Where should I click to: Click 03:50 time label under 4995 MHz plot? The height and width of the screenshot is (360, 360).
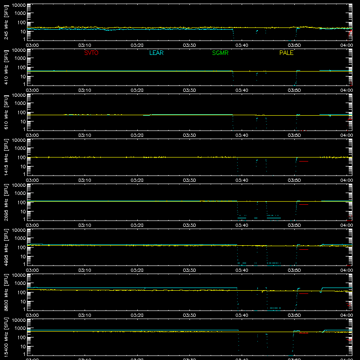pyautogui.click(x=294, y=270)
